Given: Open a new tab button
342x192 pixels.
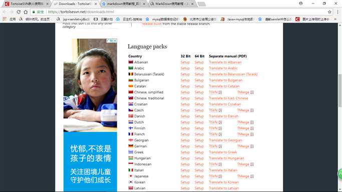Looking at the screenshot, I should pyautogui.click(x=201, y=4).
